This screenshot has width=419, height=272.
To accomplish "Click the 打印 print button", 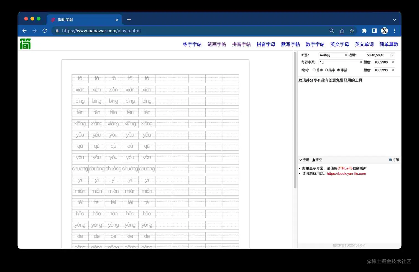I will point(394,160).
